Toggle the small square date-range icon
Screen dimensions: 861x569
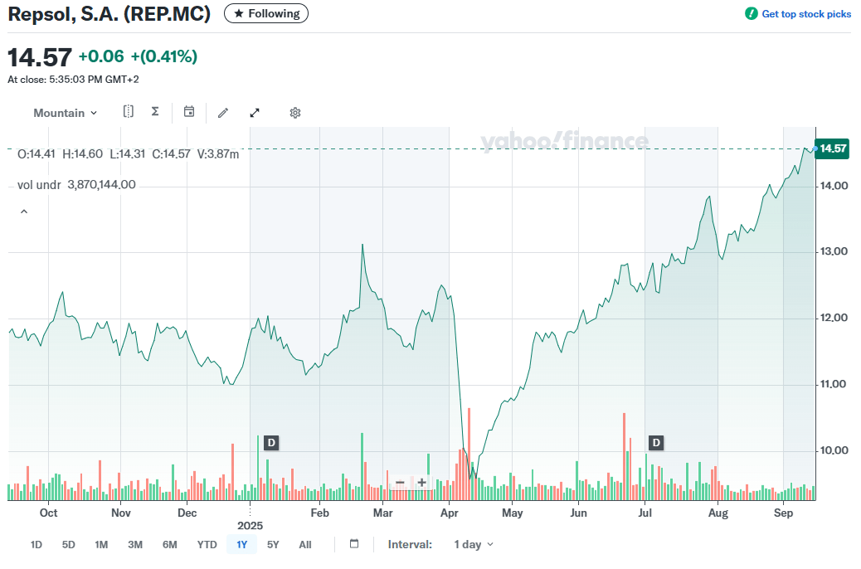pyautogui.click(x=353, y=544)
